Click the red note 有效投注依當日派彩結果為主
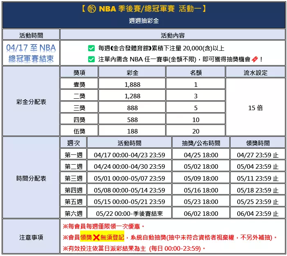Image resolution: width=287 pixels, height=256 pixels. tap(104, 249)
